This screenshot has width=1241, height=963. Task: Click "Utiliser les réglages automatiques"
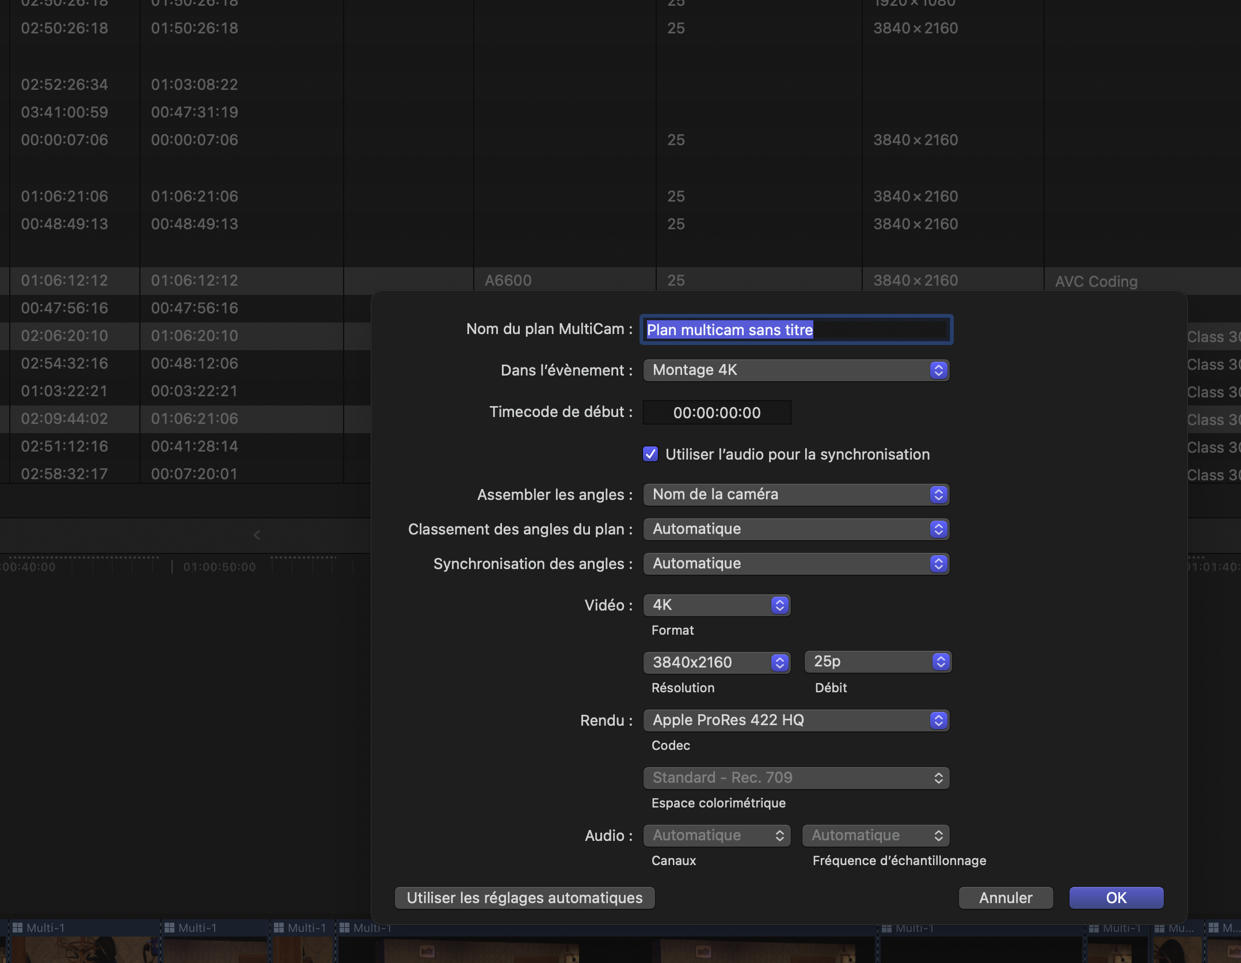[524, 897]
